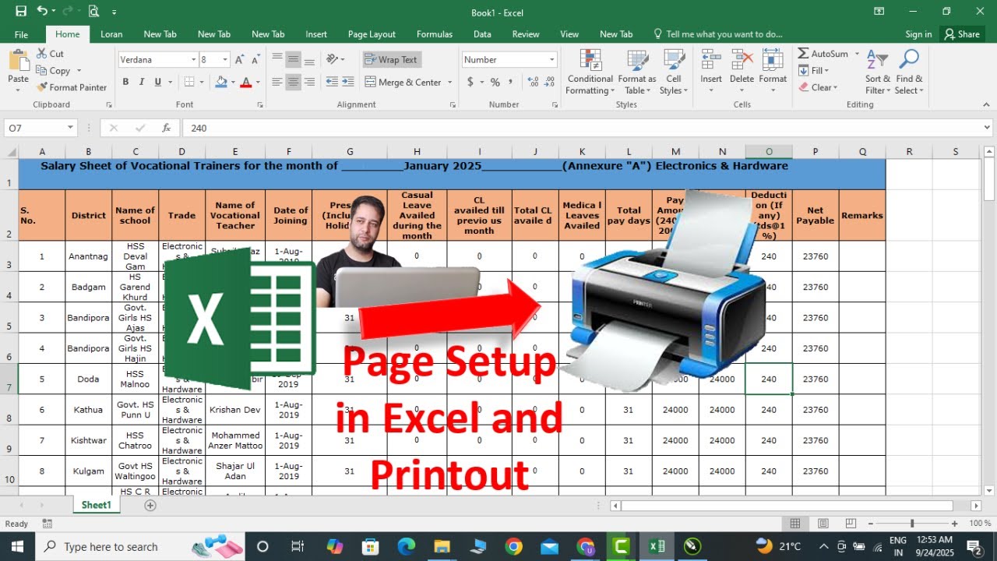This screenshot has height=561, width=997.
Task: Click Increase Decimal icon
Action: pos(534,82)
